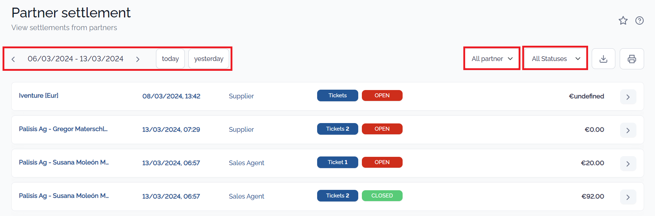Select the 06/03/2024 - 13/03/2024 date range
The width and height of the screenshot is (655, 216).
tap(76, 59)
